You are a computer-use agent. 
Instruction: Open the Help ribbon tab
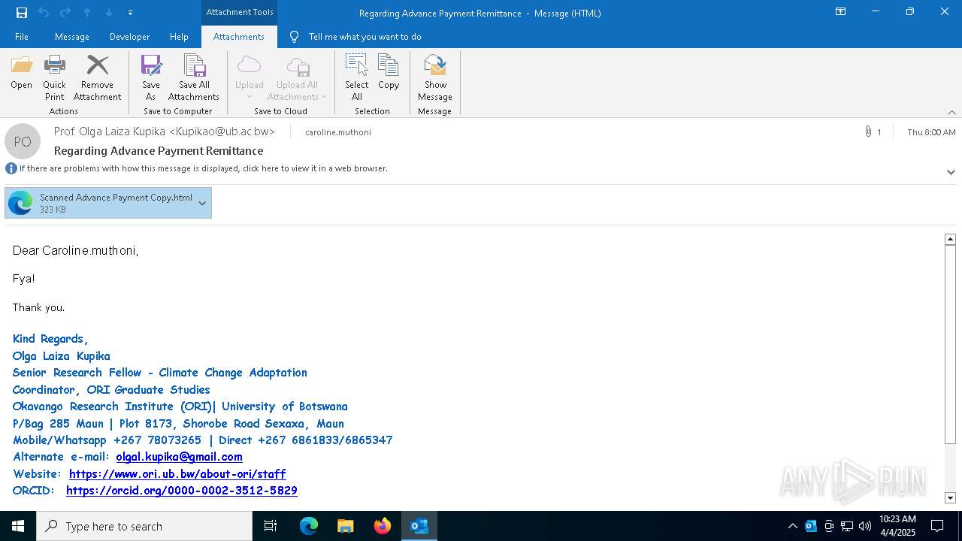[x=179, y=37]
